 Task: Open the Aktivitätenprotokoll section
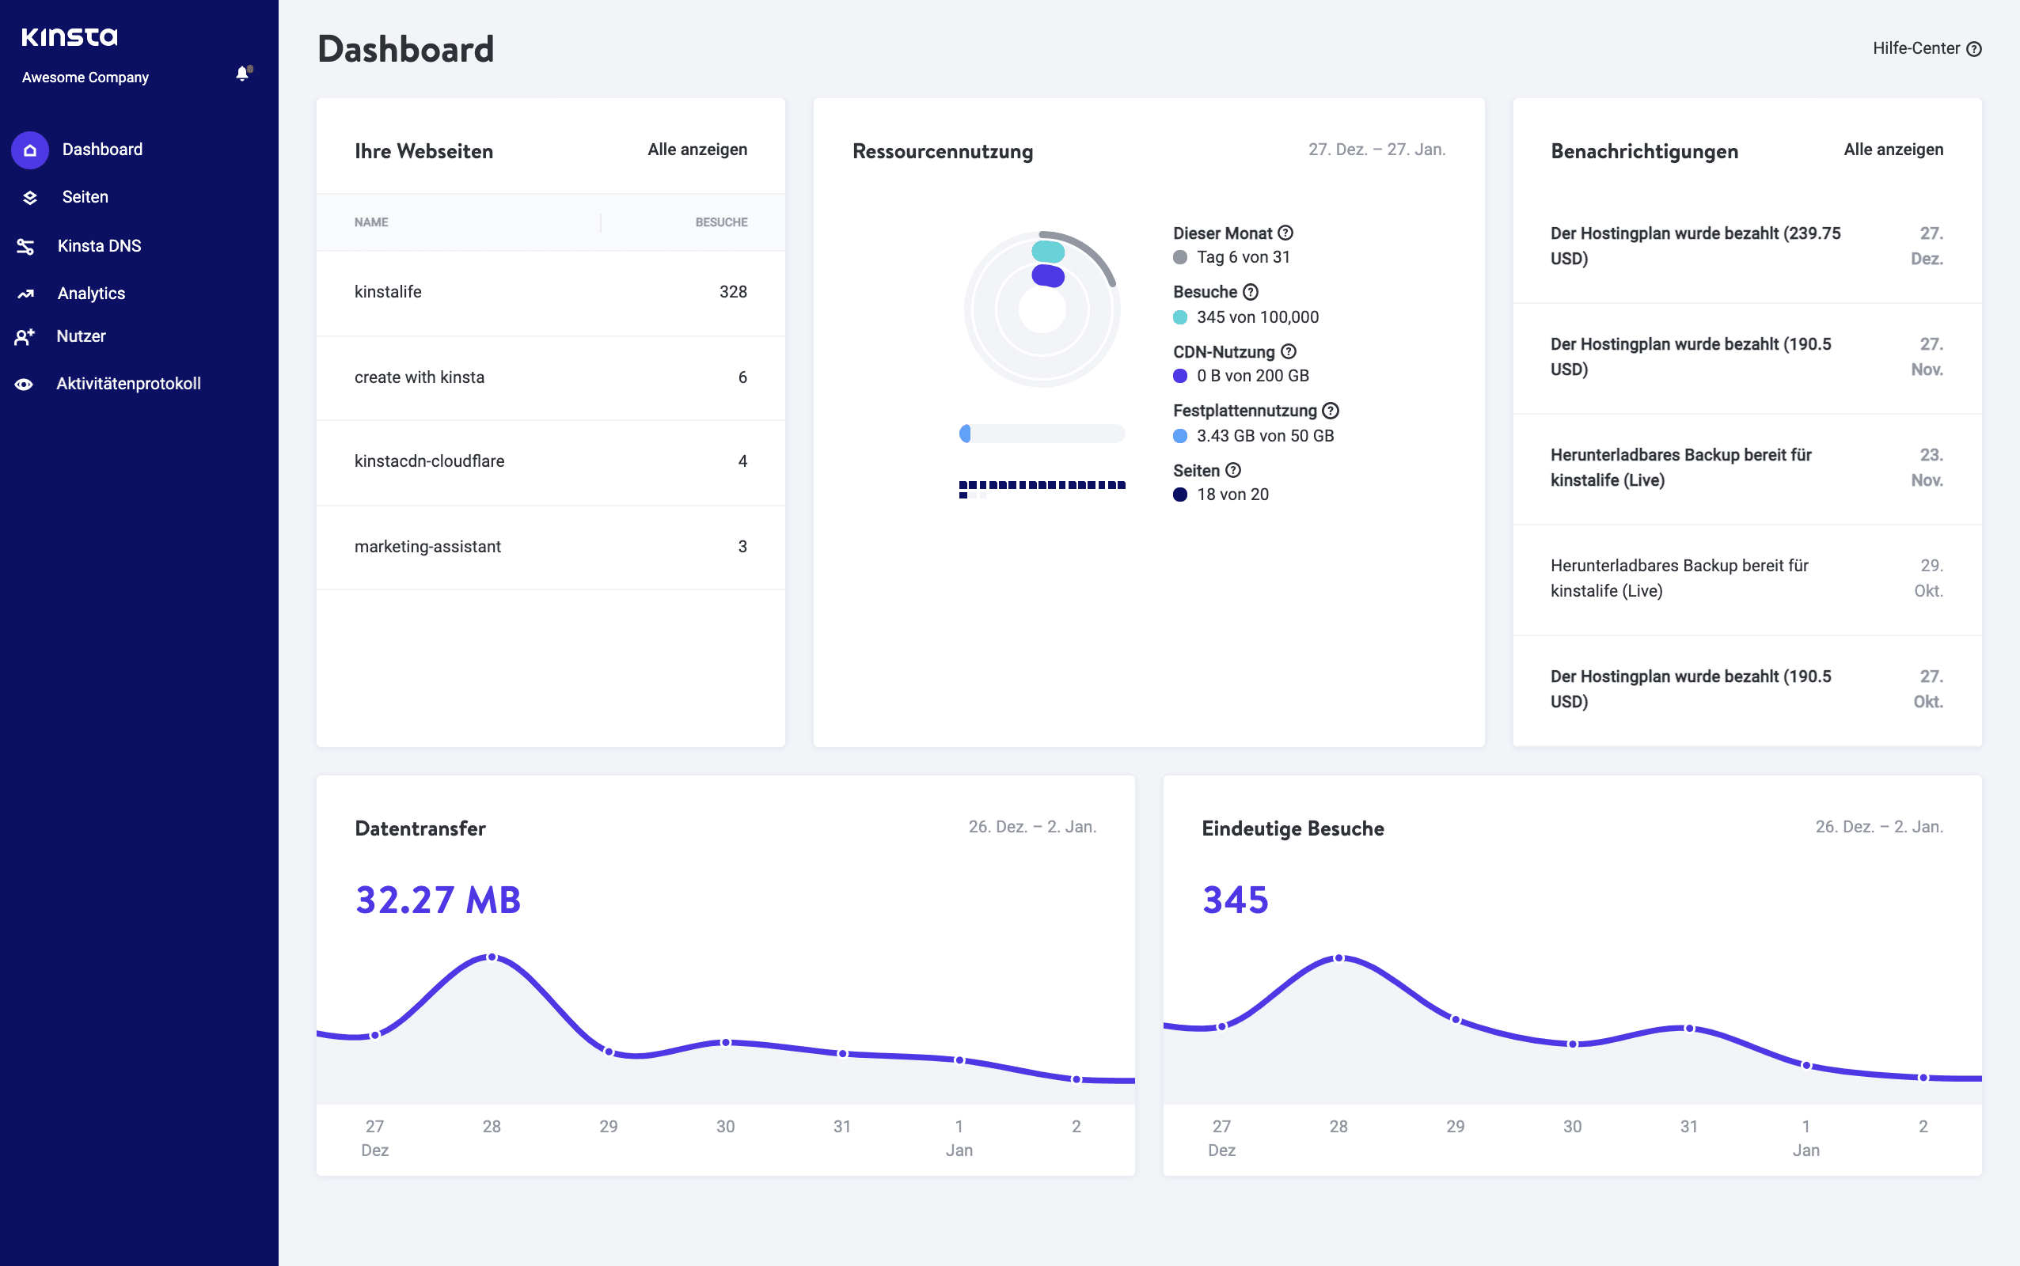[128, 383]
